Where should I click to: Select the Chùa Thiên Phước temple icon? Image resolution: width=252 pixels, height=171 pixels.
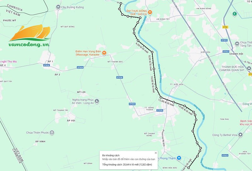(x=52, y=133)
